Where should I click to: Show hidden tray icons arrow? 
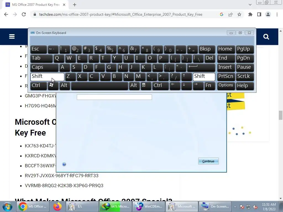(x=235, y=207)
